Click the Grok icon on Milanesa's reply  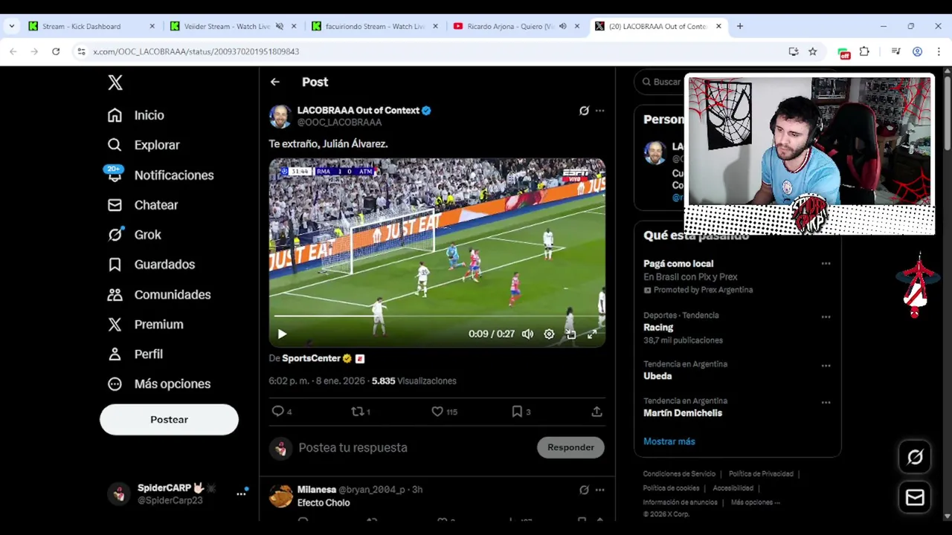(584, 490)
